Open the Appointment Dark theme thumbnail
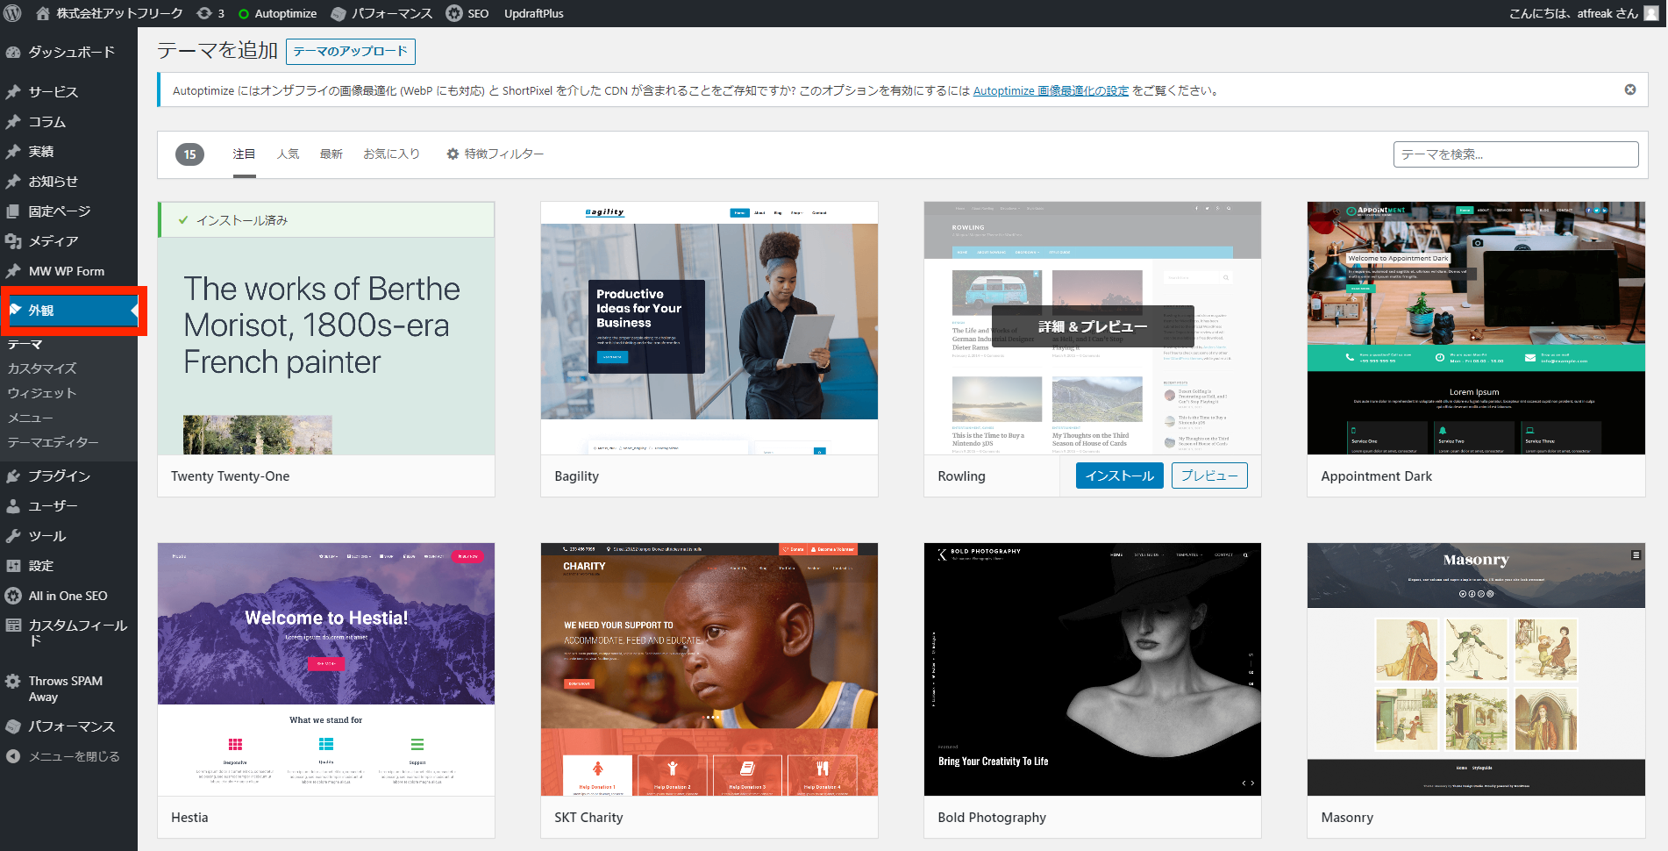 (1476, 328)
